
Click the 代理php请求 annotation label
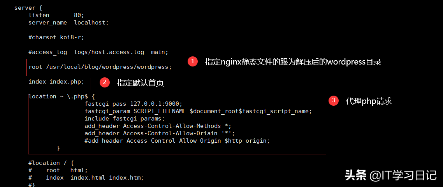pyautogui.click(x=369, y=101)
